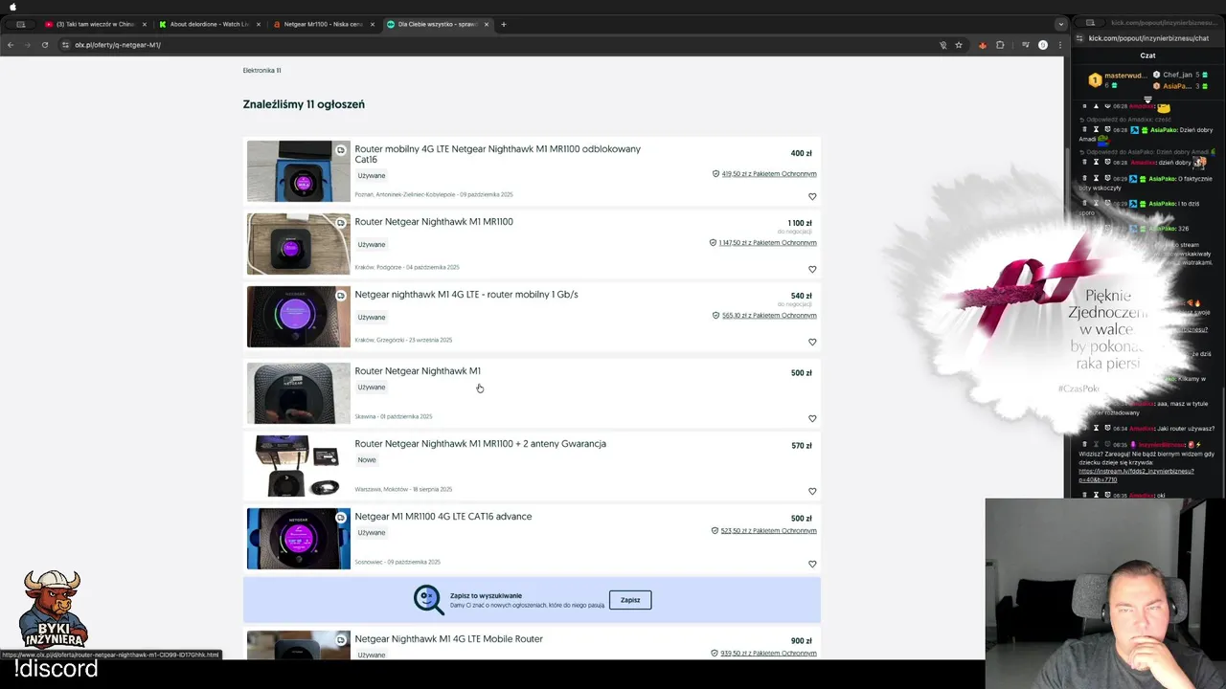Viewport: 1226px width, 689px height.
Task: Click 'Używane' tag on 400 zł listing
Action: (x=372, y=176)
